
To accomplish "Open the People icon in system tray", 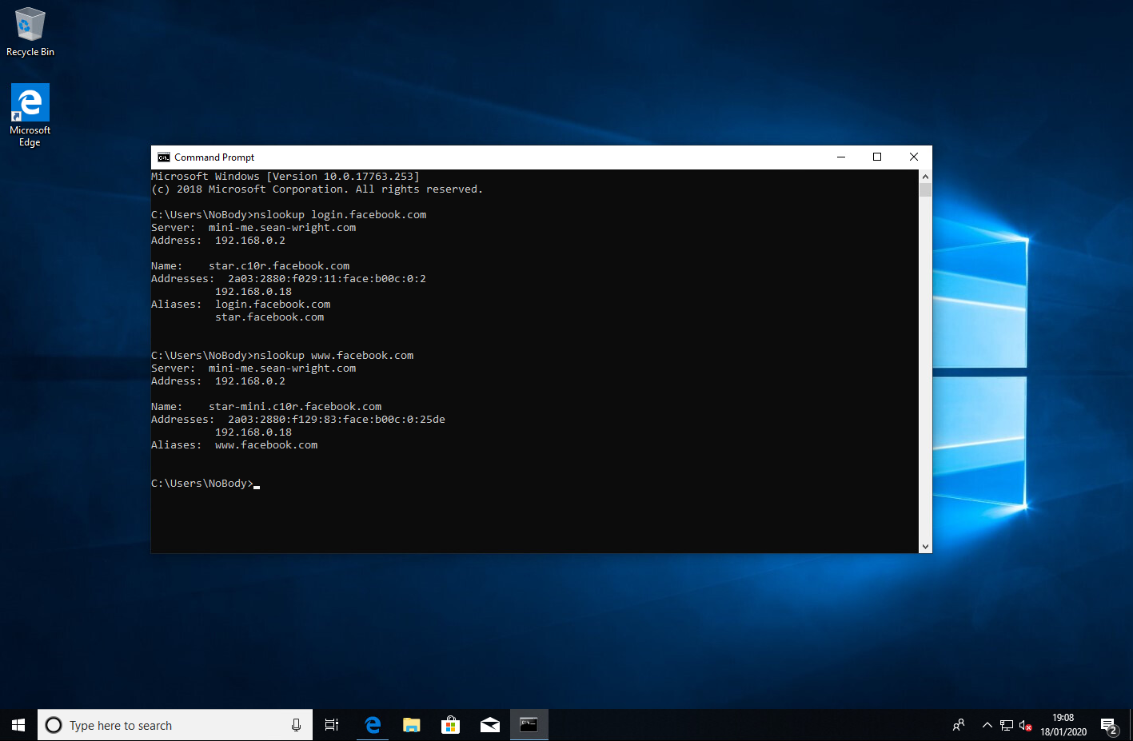I will pyautogui.click(x=959, y=725).
